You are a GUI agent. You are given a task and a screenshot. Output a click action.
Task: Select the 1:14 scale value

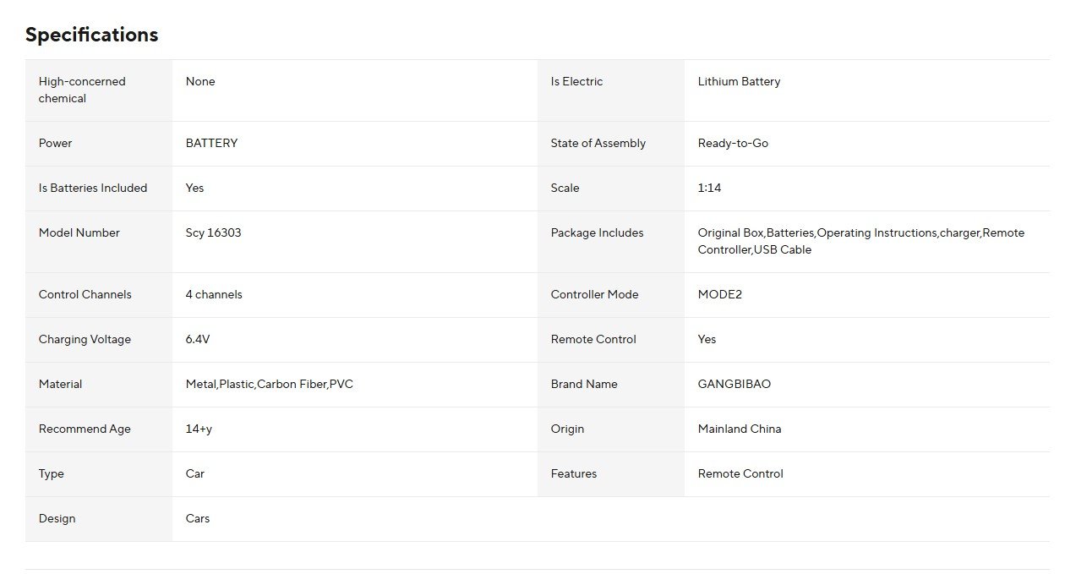pos(709,188)
